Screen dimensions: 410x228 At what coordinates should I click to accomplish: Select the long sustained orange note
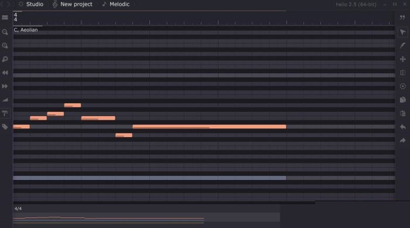coord(209,127)
